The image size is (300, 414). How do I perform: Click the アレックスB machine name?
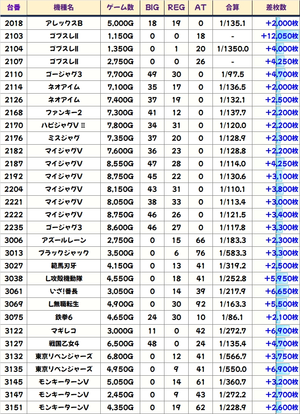tap(64, 23)
